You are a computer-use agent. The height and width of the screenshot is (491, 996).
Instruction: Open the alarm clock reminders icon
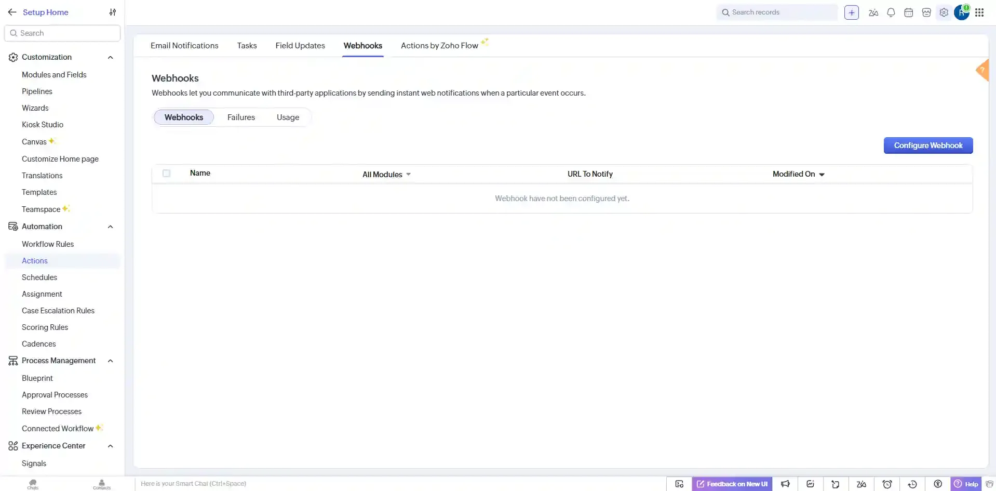(887, 484)
